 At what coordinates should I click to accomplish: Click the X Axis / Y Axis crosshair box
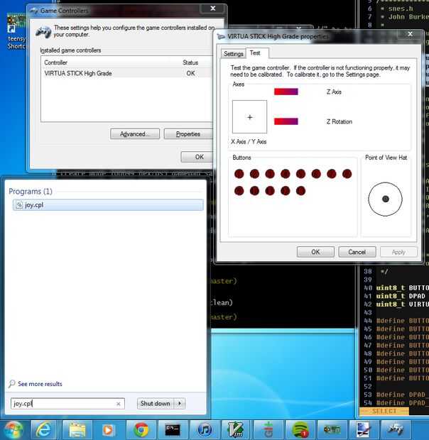pyautogui.click(x=249, y=116)
